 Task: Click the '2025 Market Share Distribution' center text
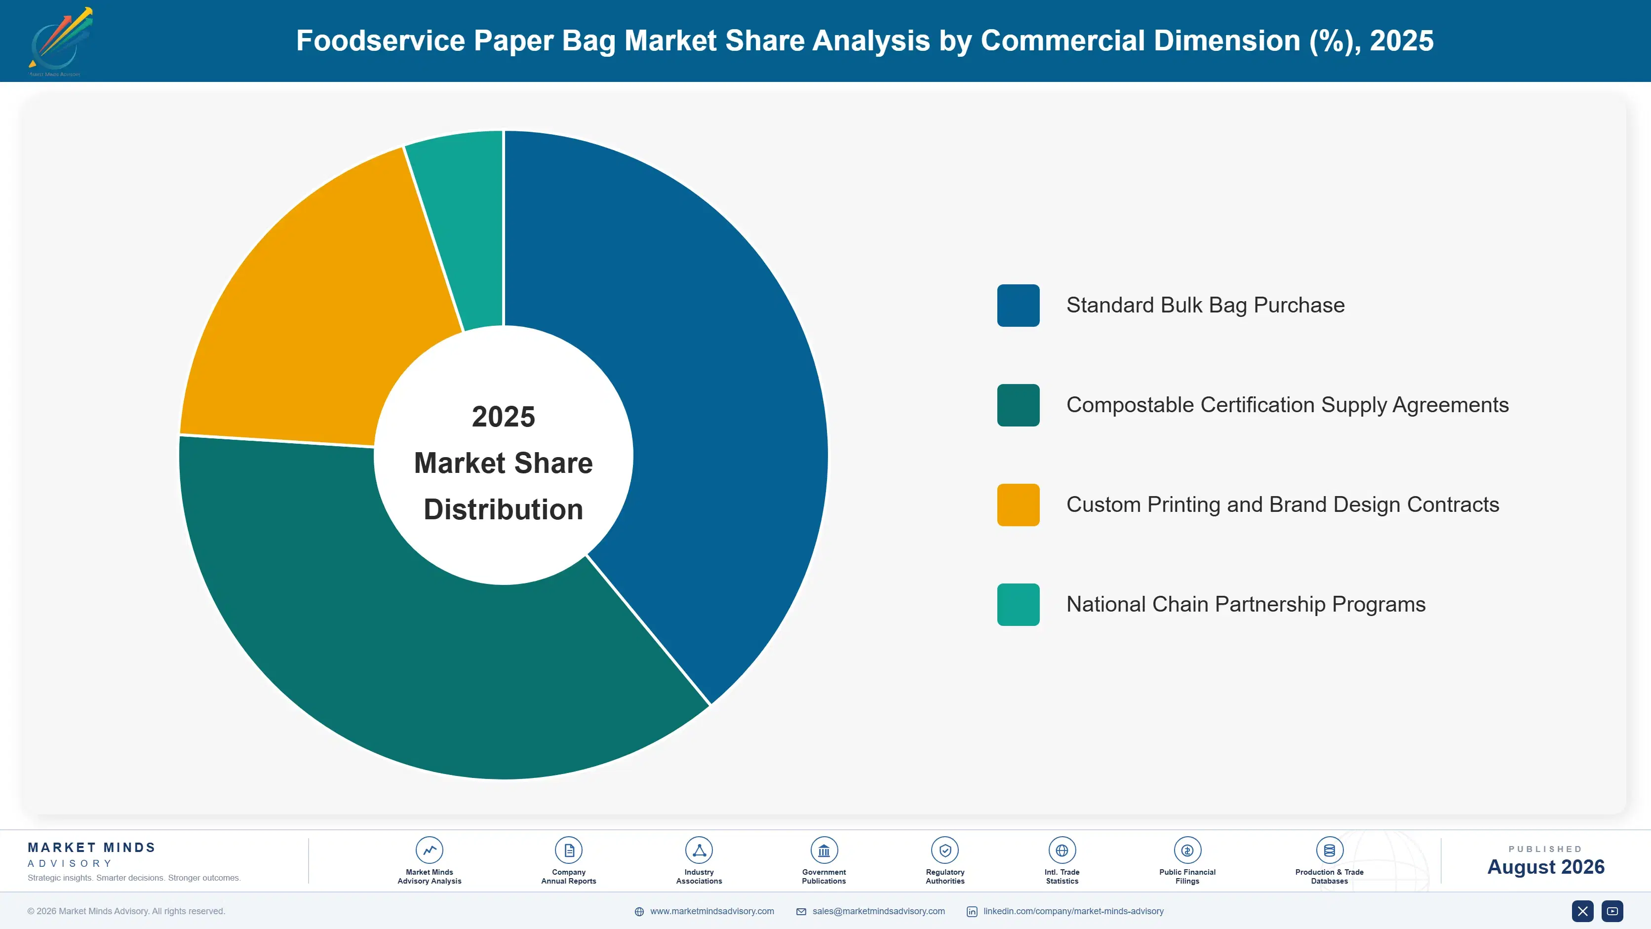pos(503,463)
